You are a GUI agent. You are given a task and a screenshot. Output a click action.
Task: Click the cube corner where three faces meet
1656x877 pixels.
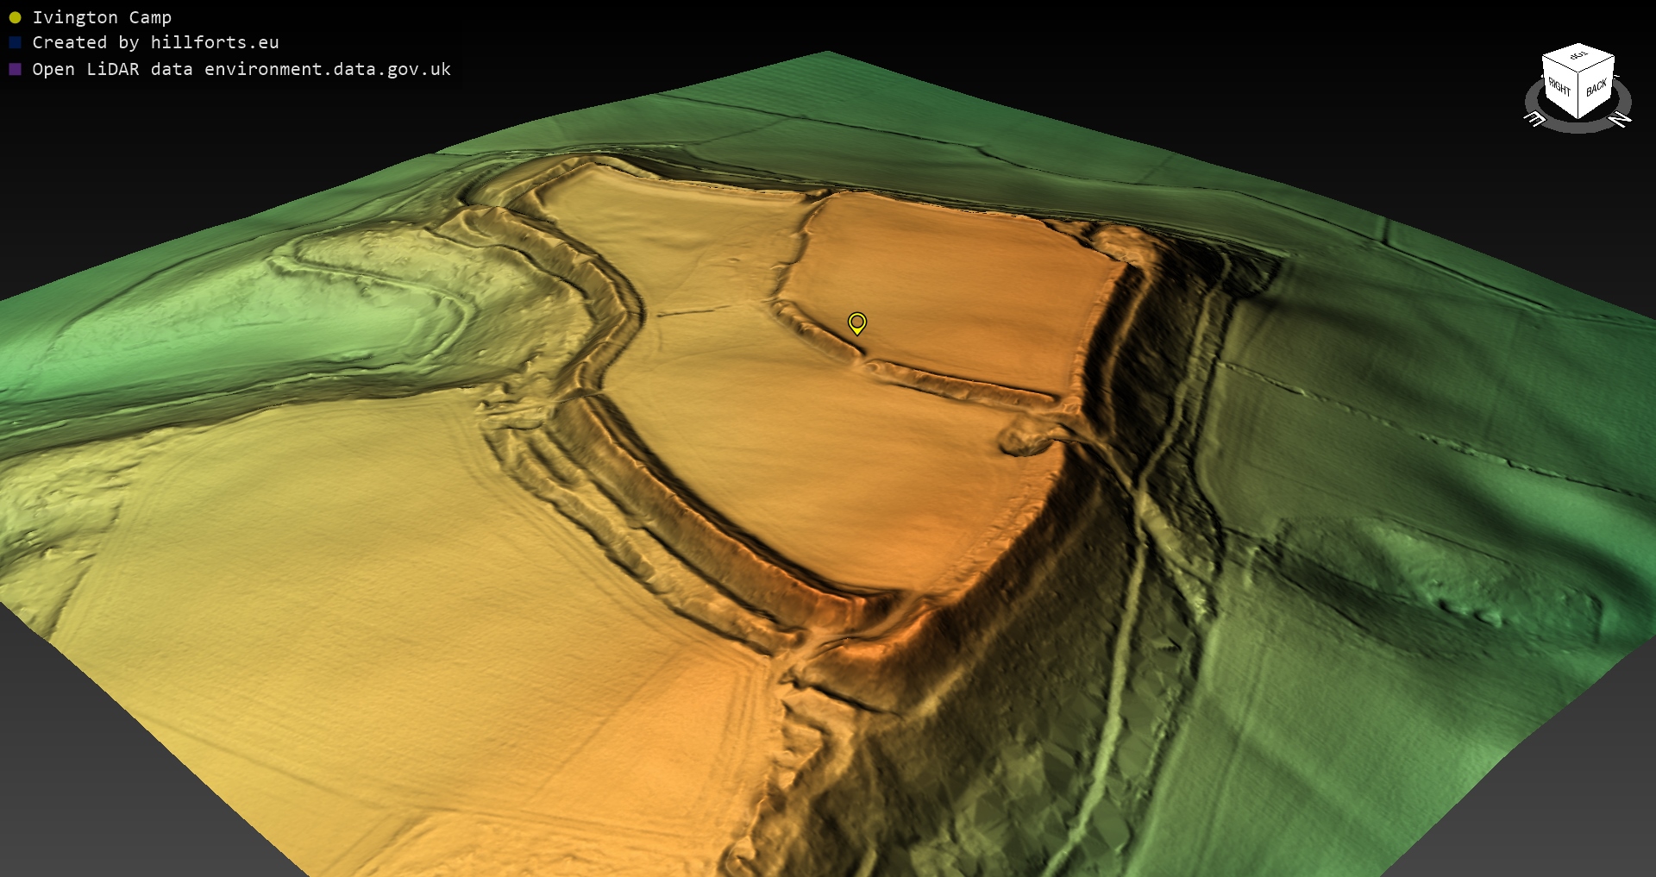(1578, 74)
